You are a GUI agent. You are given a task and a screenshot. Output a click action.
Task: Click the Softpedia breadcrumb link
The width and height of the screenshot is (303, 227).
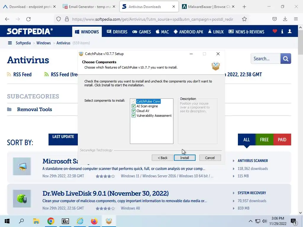pyautogui.click(x=23, y=43)
